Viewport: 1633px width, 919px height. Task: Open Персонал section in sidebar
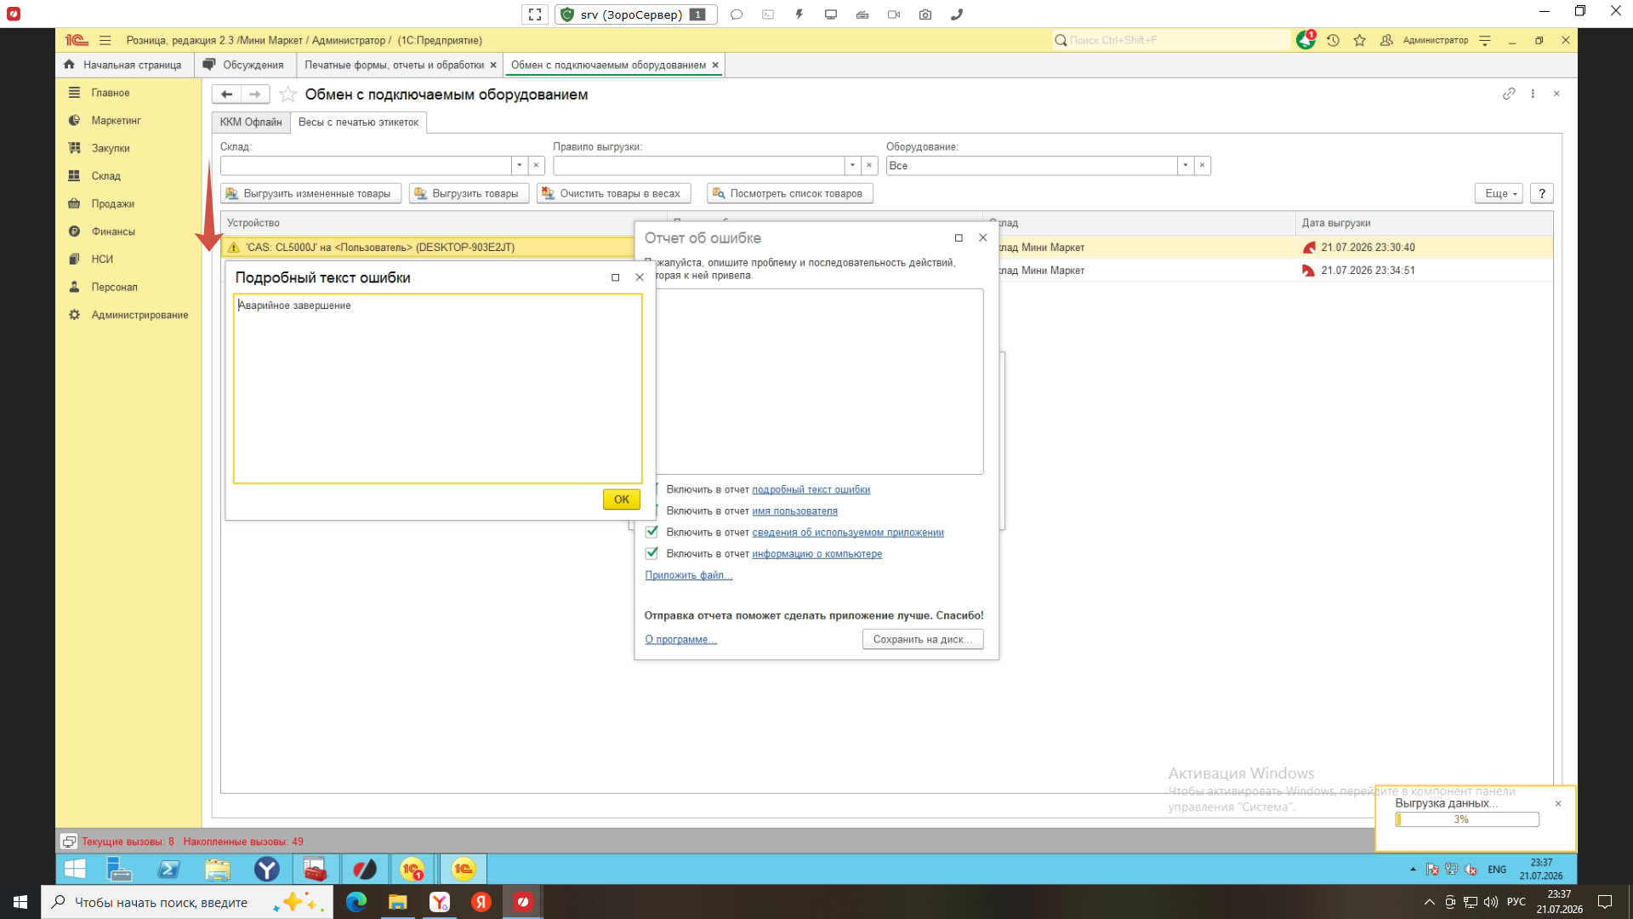tap(104, 287)
